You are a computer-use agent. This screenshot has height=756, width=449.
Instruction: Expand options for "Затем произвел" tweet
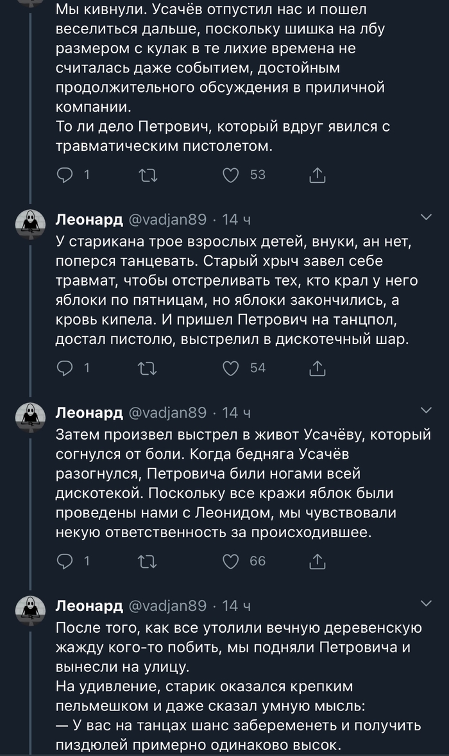point(425,411)
